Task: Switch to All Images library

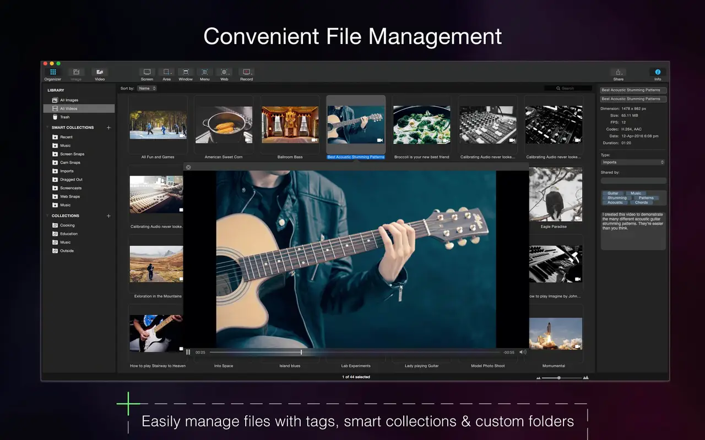Action: coord(68,100)
